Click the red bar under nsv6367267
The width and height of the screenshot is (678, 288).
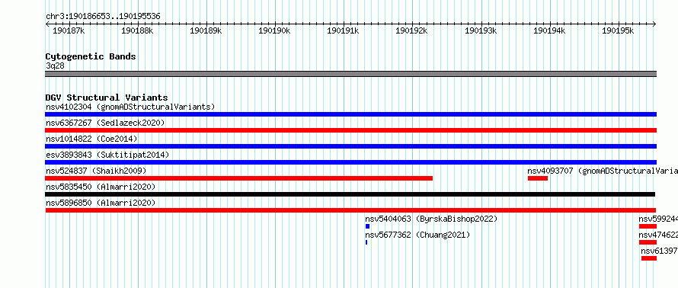pyautogui.click(x=350, y=130)
